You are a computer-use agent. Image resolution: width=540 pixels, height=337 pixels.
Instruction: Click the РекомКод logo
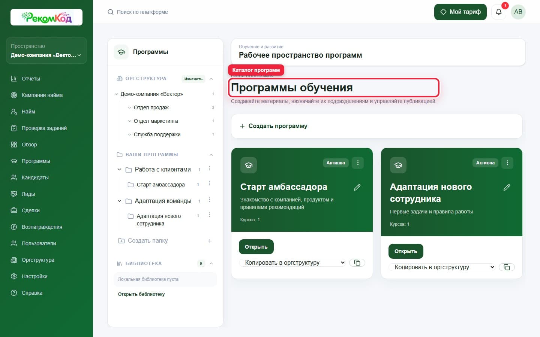tap(46, 17)
